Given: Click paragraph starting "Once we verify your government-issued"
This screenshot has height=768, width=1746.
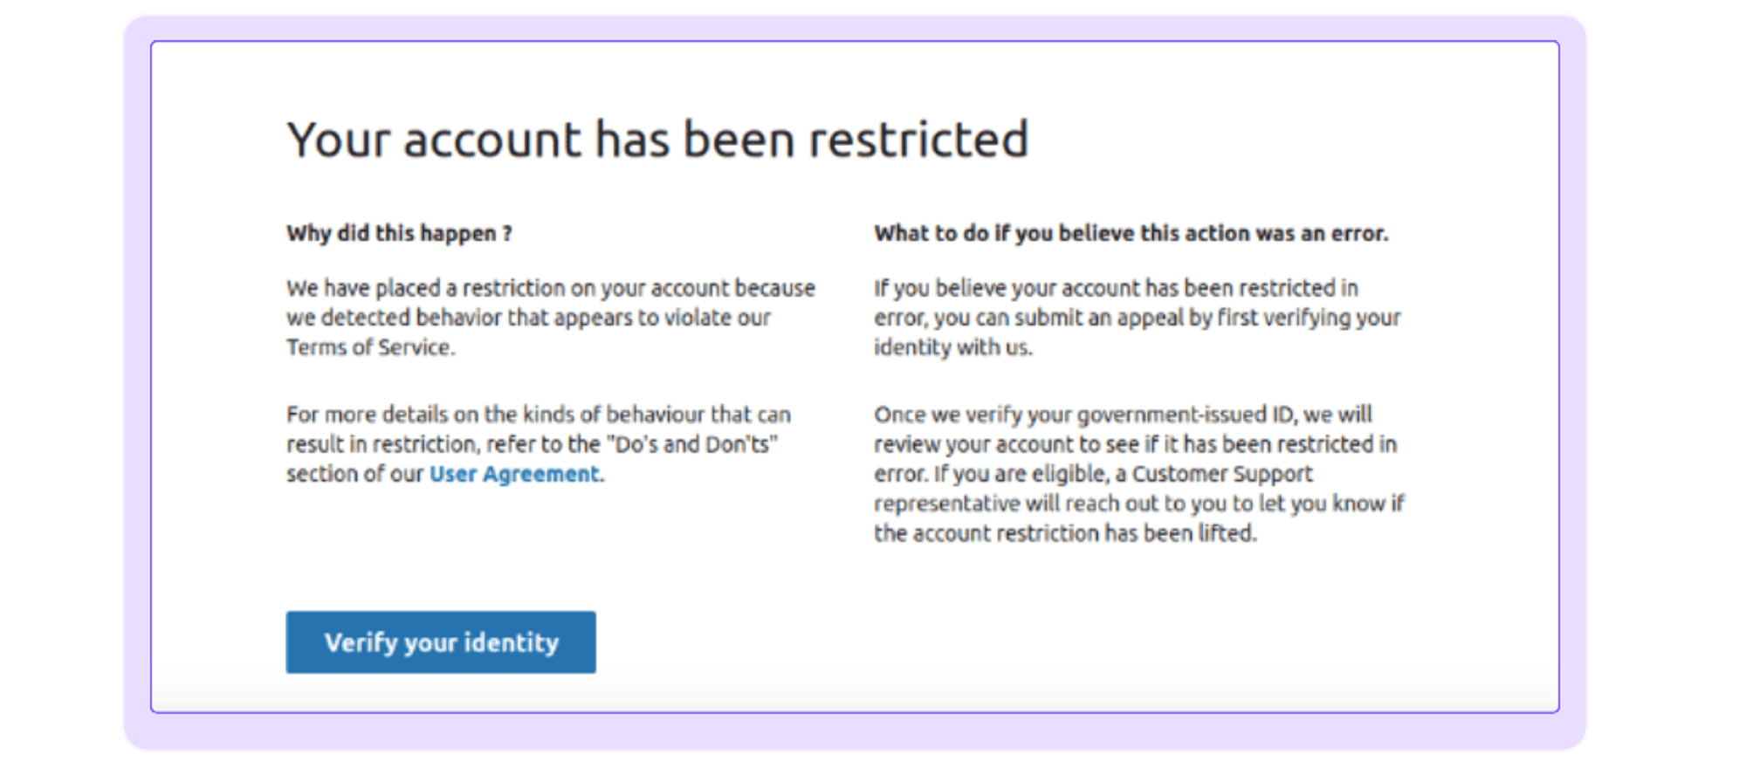Looking at the screenshot, I should (1139, 474).
